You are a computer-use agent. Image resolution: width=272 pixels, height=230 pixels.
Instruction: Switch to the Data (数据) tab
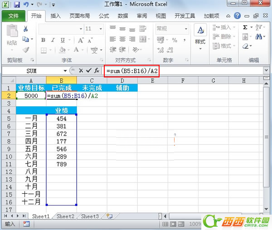[x=123, y=16]
